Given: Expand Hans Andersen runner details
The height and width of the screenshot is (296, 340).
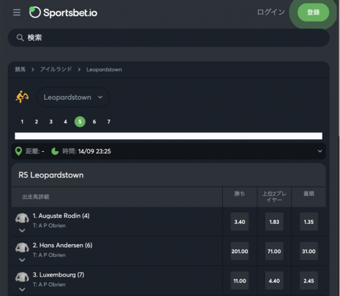Looking at the screenshot, I should 22,260.
